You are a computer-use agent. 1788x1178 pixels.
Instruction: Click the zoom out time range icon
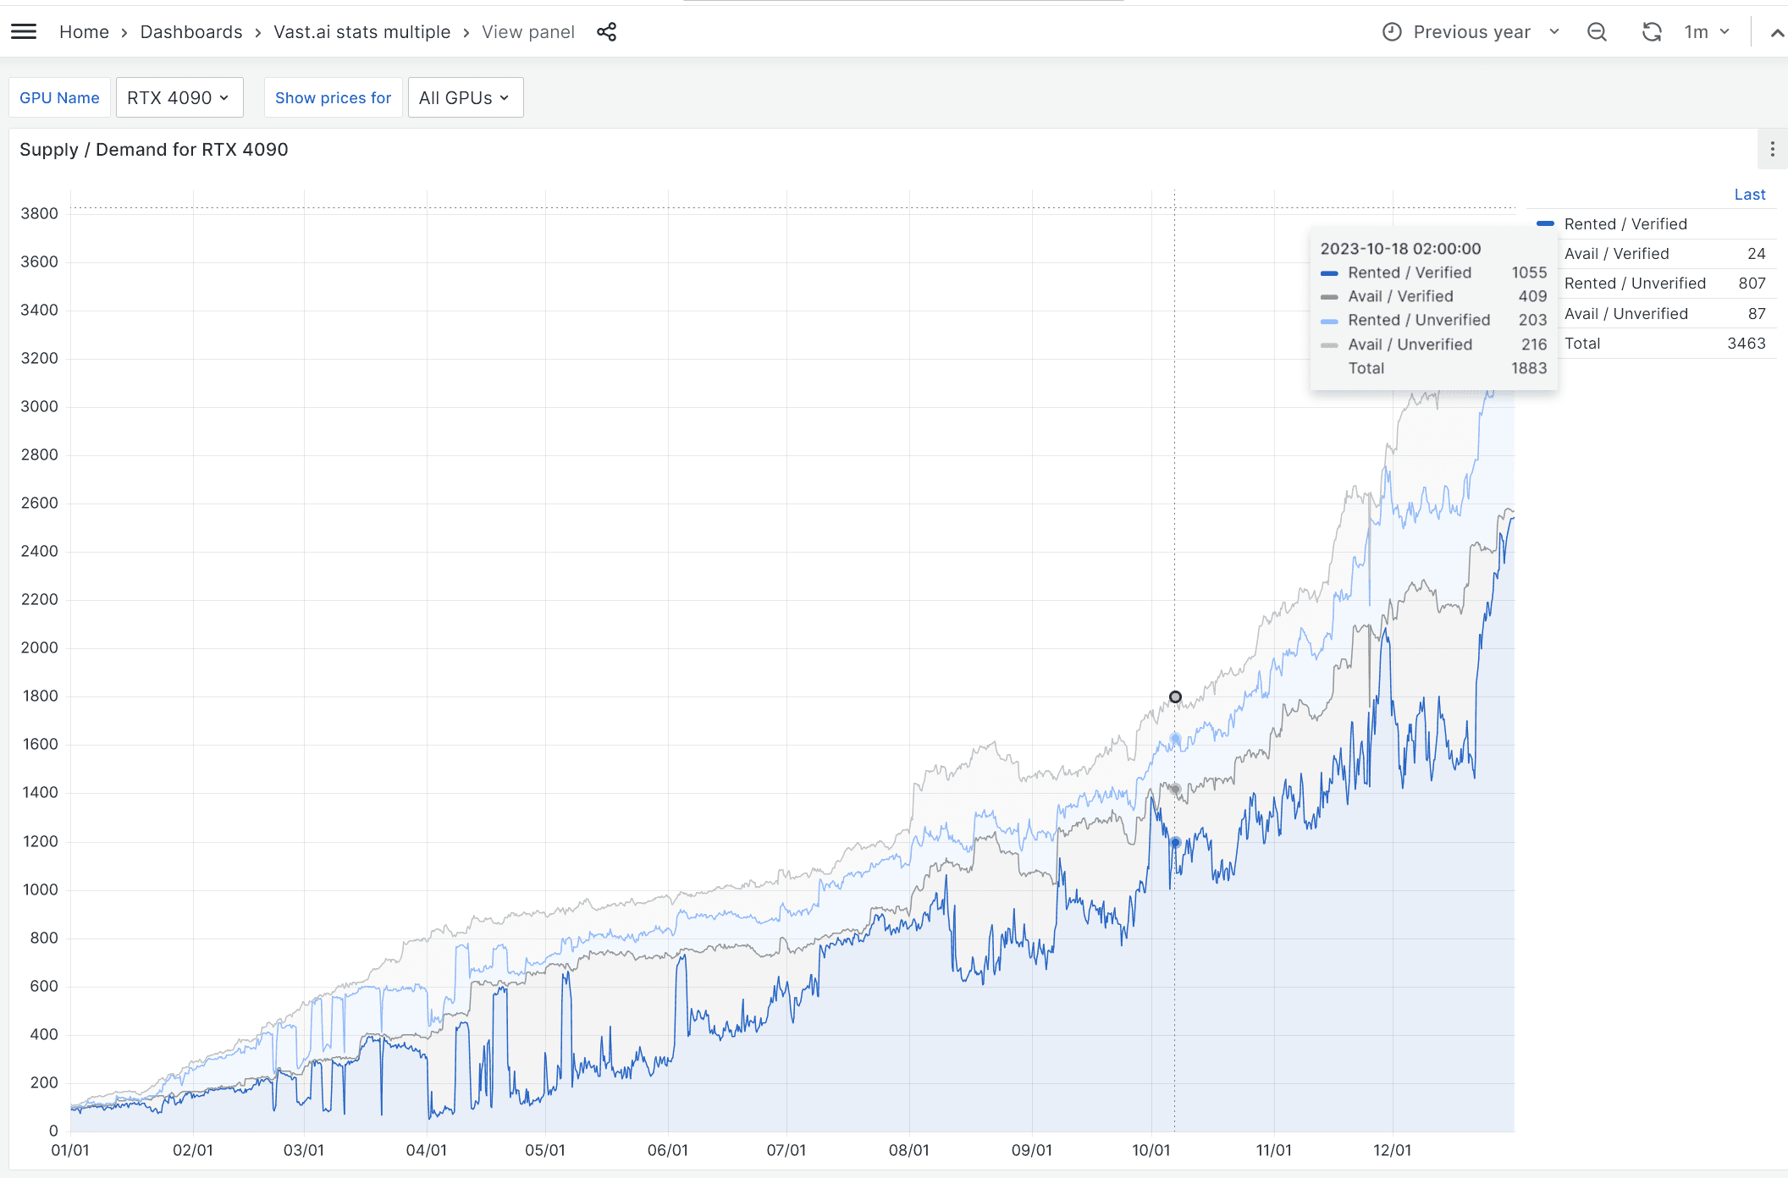(1597, 32)
